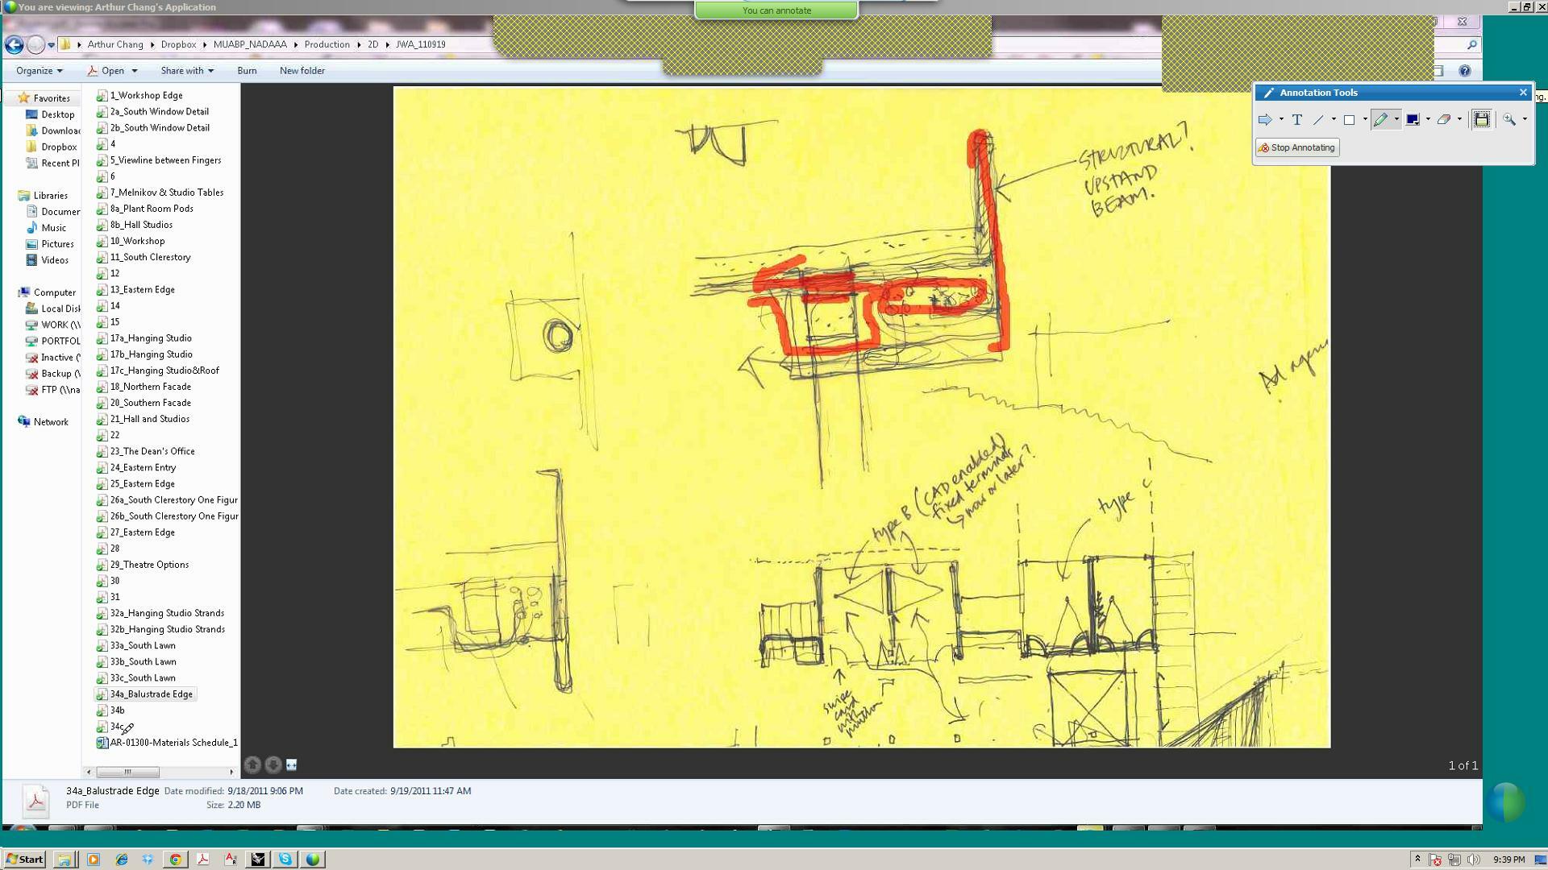Open the annotation color picker swatch
The image size is (1548, 870).
1413,119
